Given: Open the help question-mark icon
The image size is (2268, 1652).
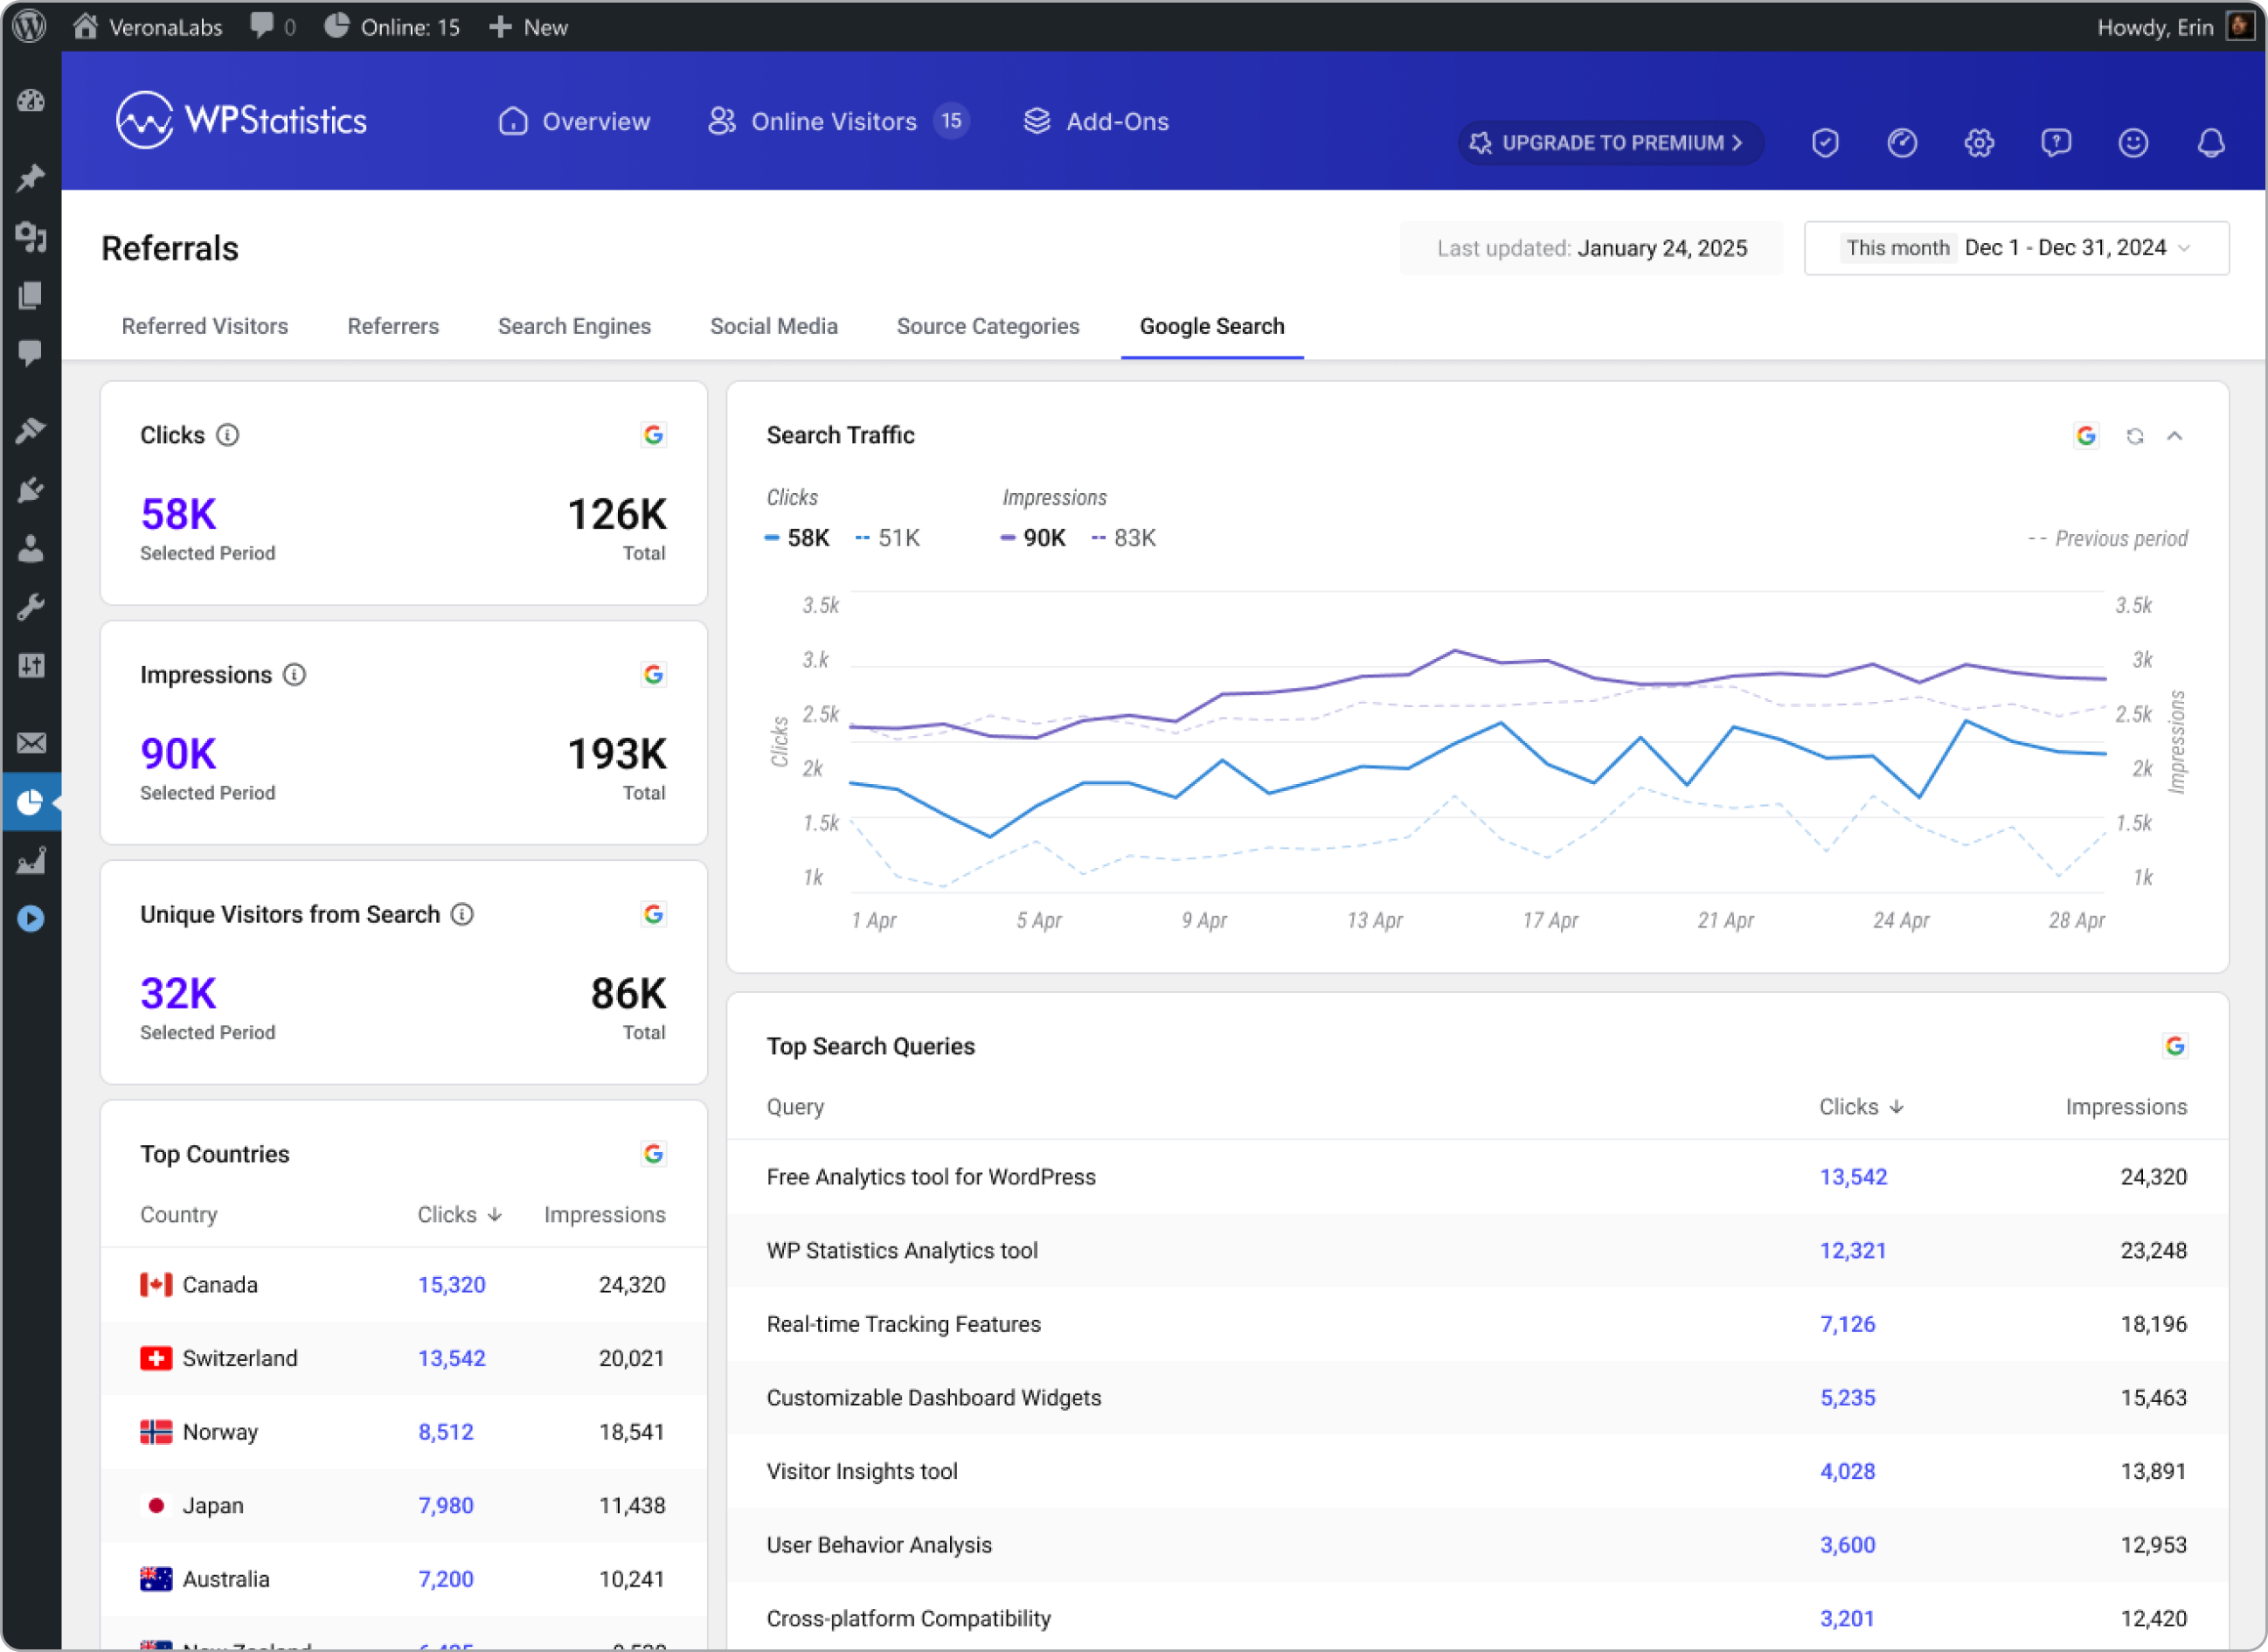Looking at the screenshot, I should (x=2055, y=143).
